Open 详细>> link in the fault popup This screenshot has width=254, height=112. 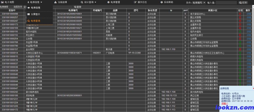tap(225, 103)
